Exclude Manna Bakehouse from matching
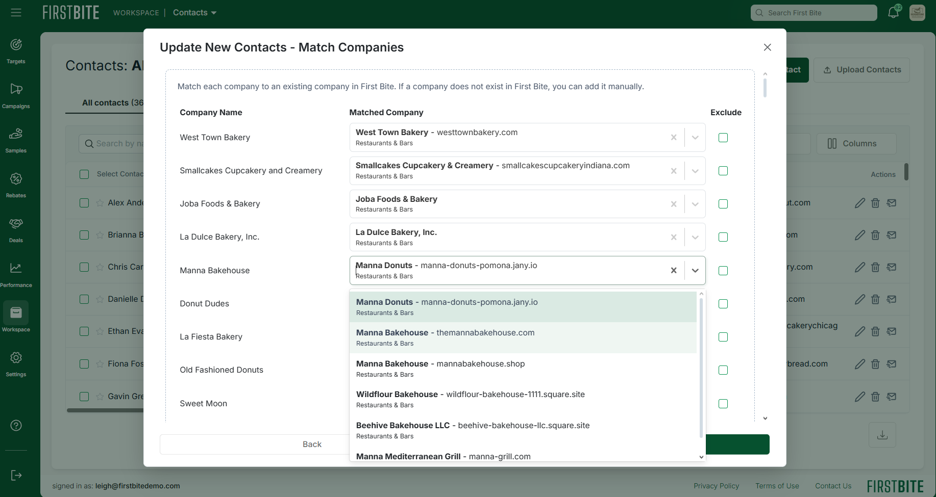Viewport: 936px width, 497px height. (x=723, y=271)
